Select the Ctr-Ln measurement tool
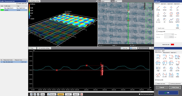Screen dimensions: 182x96 165,63
